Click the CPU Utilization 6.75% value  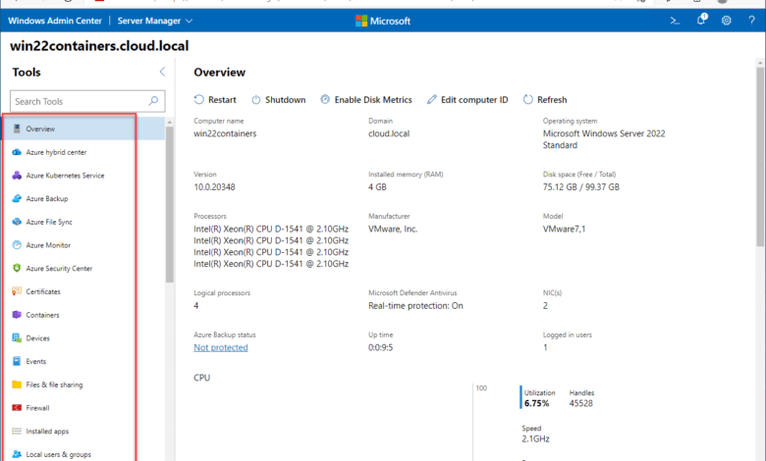coord(536,403)
